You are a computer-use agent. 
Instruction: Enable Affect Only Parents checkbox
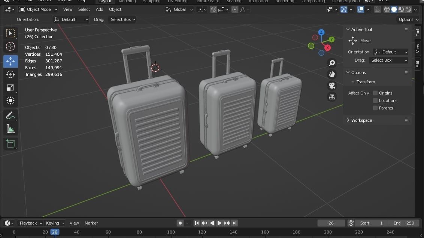pos(375,108)
